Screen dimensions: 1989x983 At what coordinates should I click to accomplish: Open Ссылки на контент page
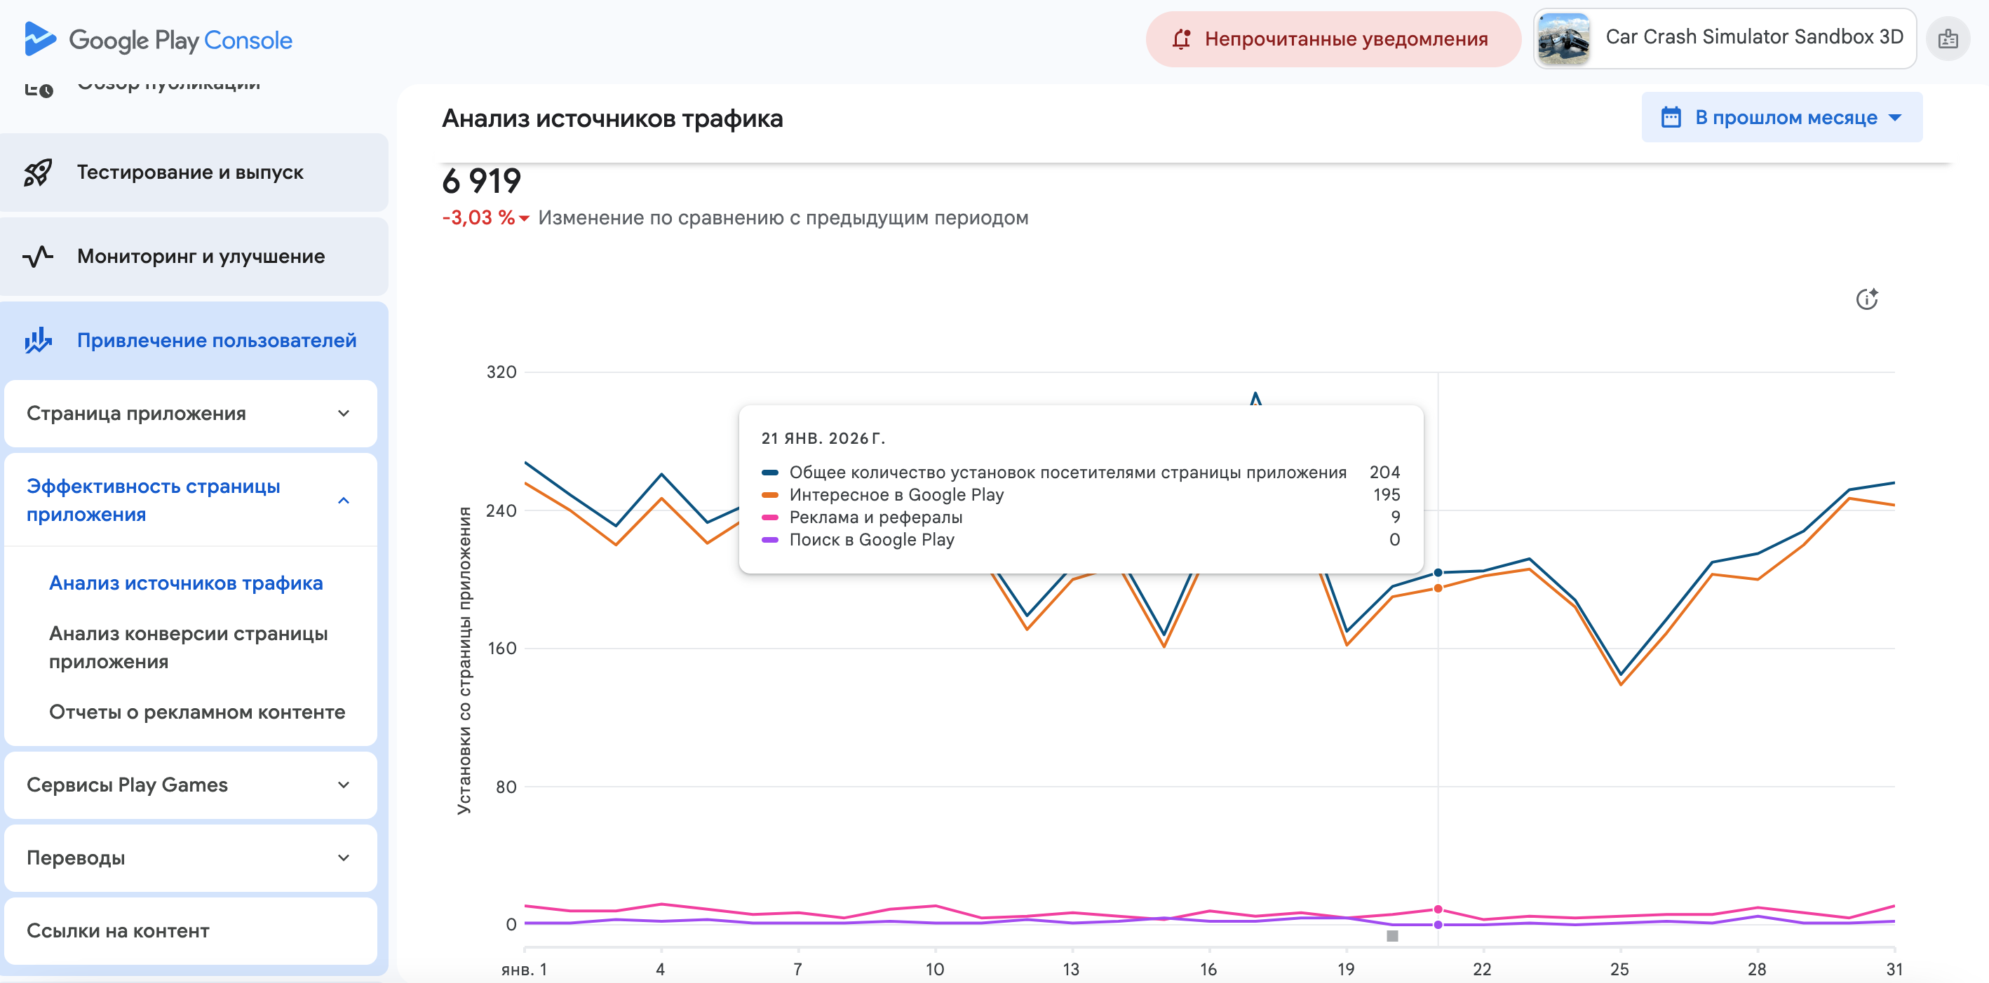point(117,930)
